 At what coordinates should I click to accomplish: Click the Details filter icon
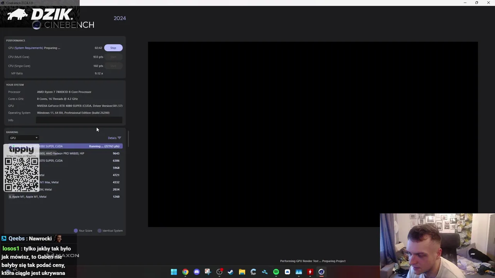coord(119,138)
